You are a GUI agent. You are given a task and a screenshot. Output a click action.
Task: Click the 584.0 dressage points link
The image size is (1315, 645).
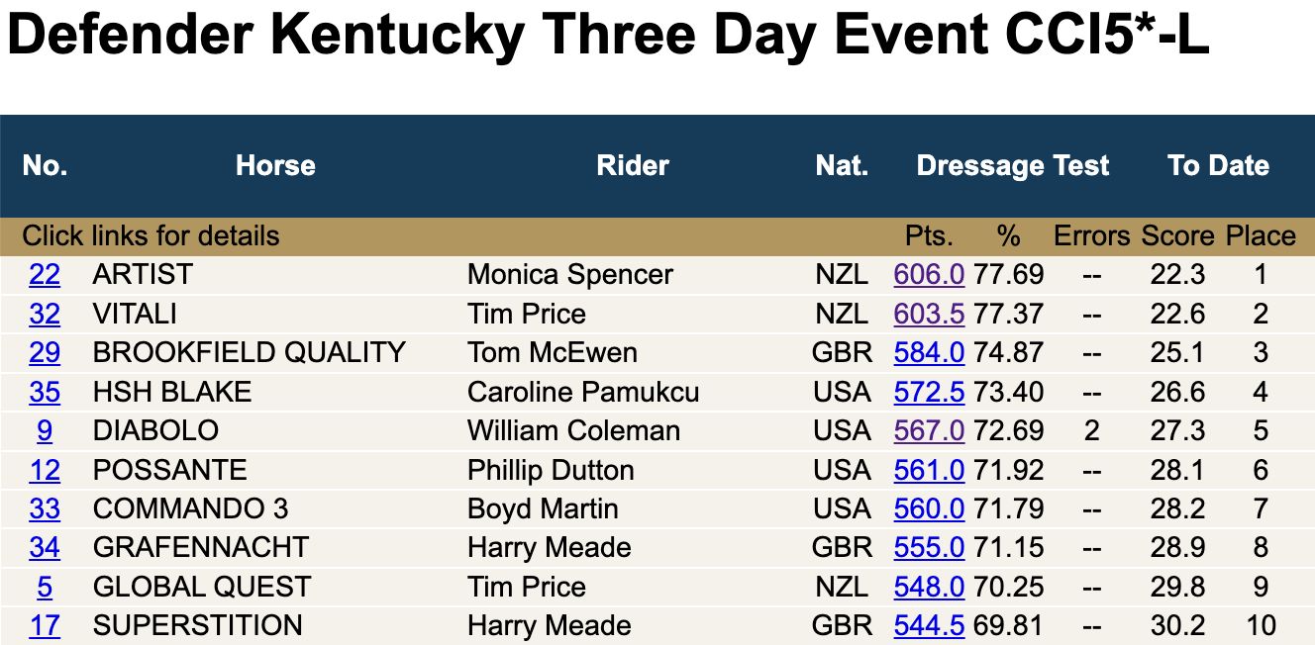pos(929,353)
